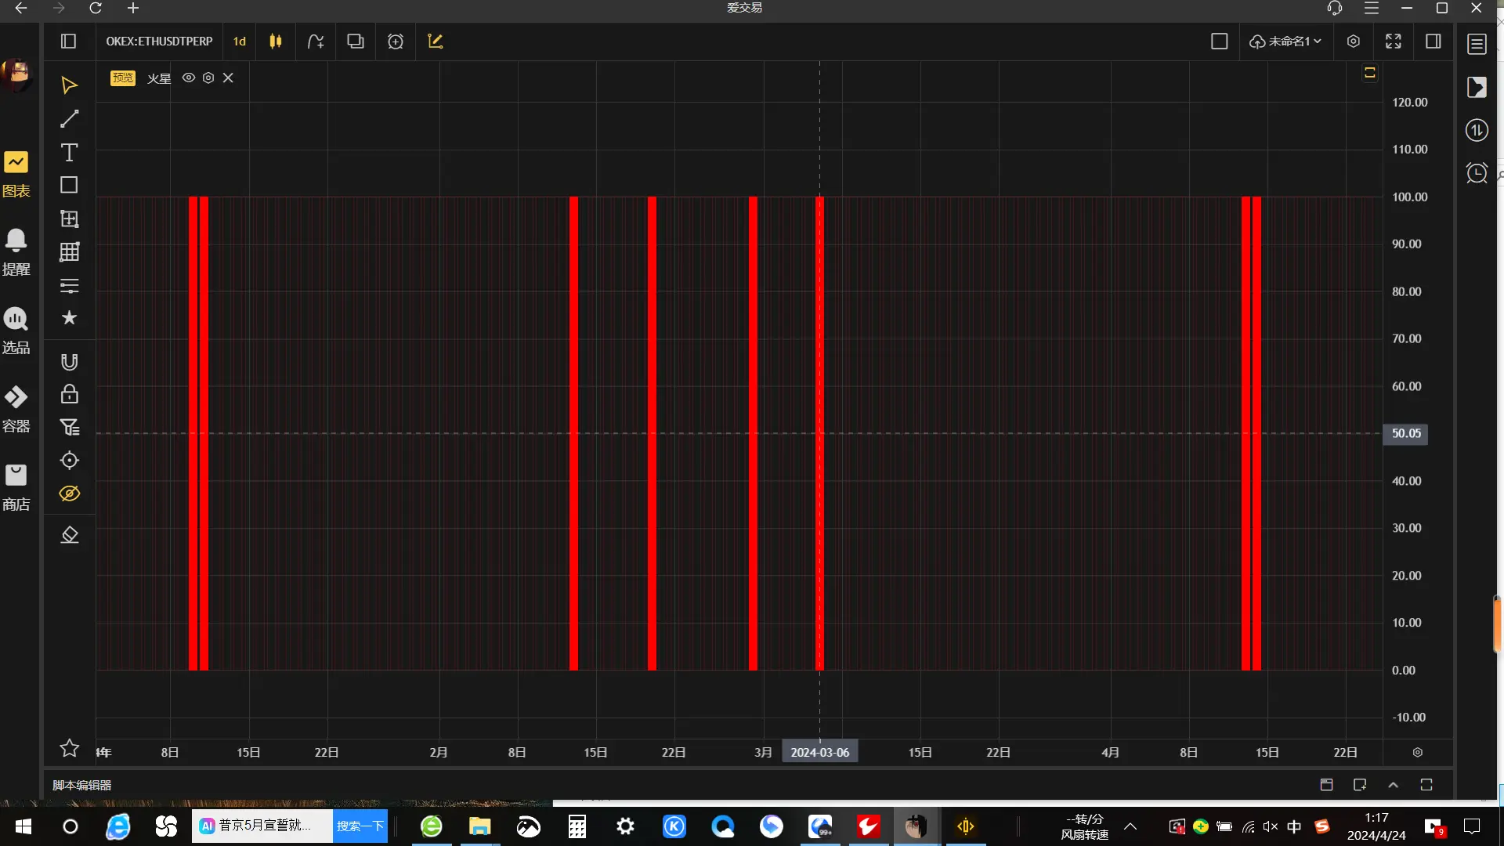Image resolution: width=1504 pixels, height=846 pixels.
Task: Switch to the 提醒 sidebar tab
Action: coord(16,251)
